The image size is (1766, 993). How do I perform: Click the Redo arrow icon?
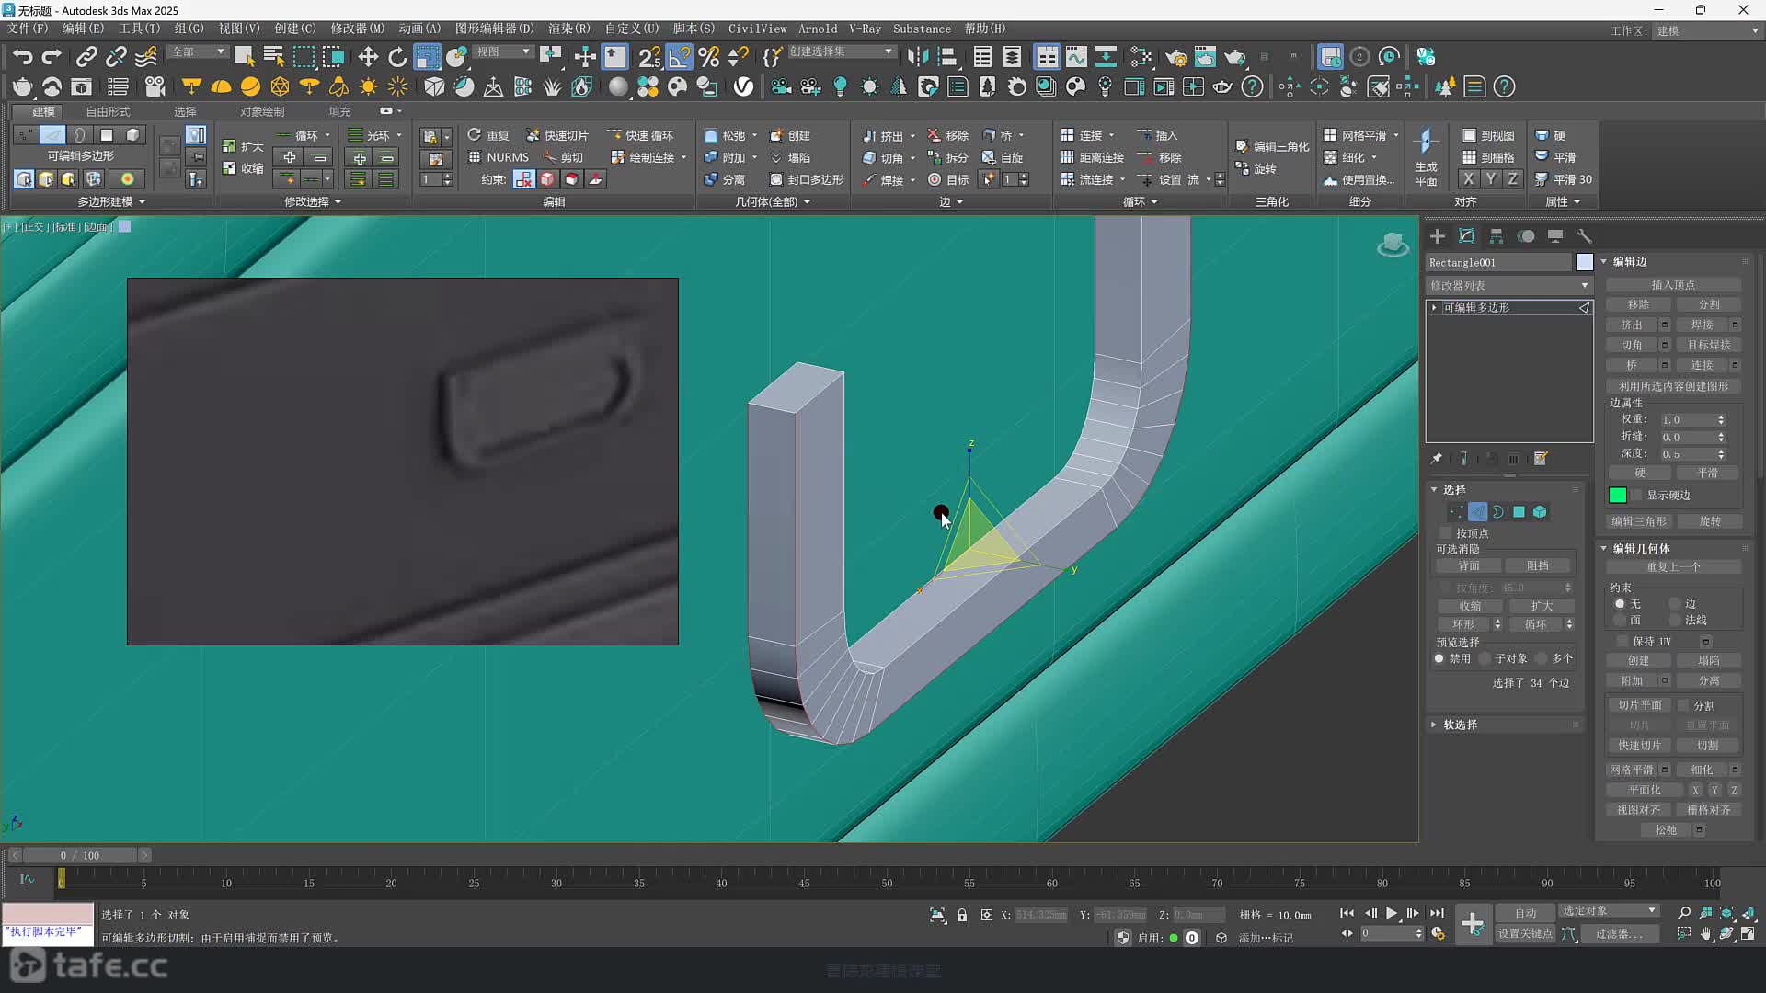point(52,57)
